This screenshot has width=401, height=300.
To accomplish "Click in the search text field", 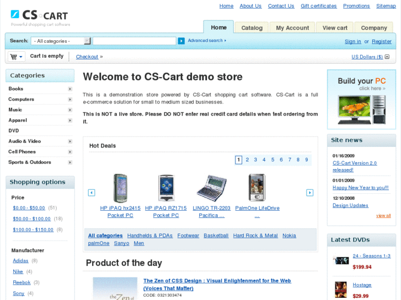I will [x=134, y=41].
